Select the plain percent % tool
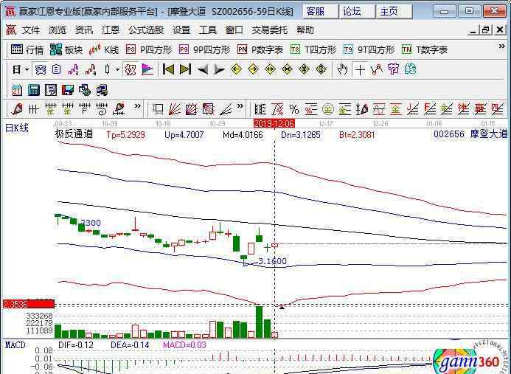Screen dimensions: 511x374 point(294,109)
